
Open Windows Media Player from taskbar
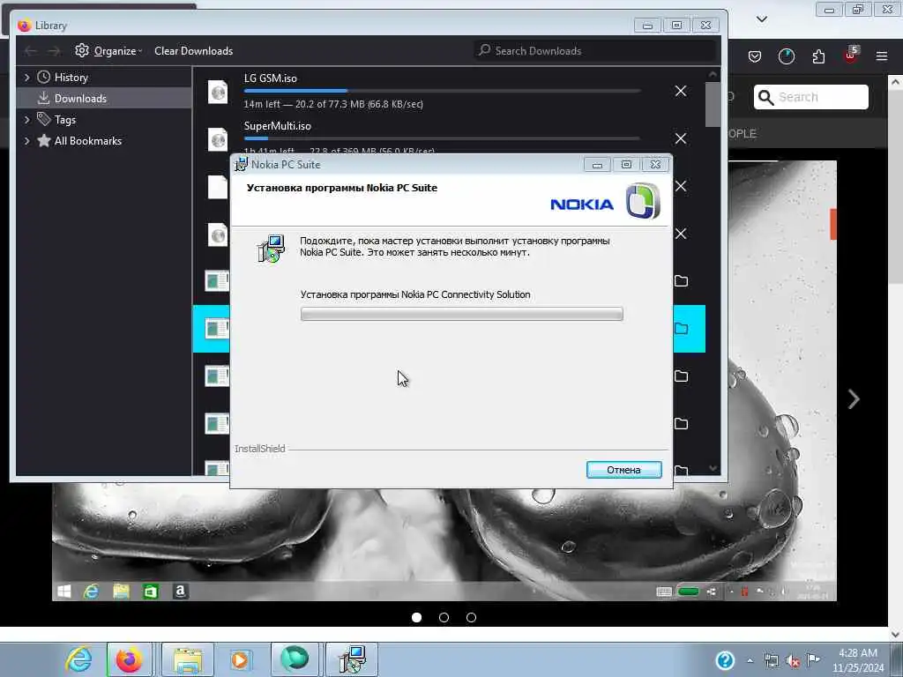(240, 659)
